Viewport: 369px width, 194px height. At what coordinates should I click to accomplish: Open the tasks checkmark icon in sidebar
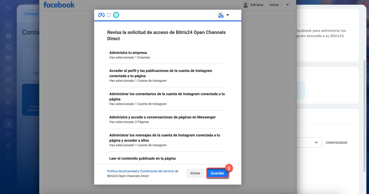(x=8, y=113)
